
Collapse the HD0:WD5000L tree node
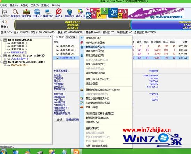point(1,40)
